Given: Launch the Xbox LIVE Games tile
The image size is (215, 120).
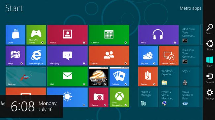Looking at the screenshot, I should tap(36, 34).
